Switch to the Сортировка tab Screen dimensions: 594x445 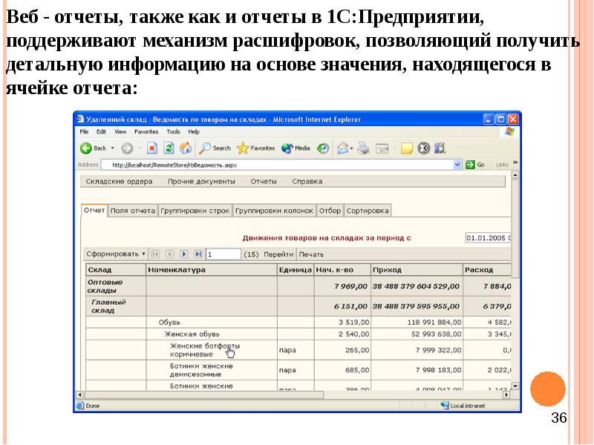[x=368, y=211]
